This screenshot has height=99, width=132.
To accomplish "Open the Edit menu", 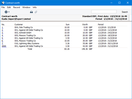I will pos(9,7).
